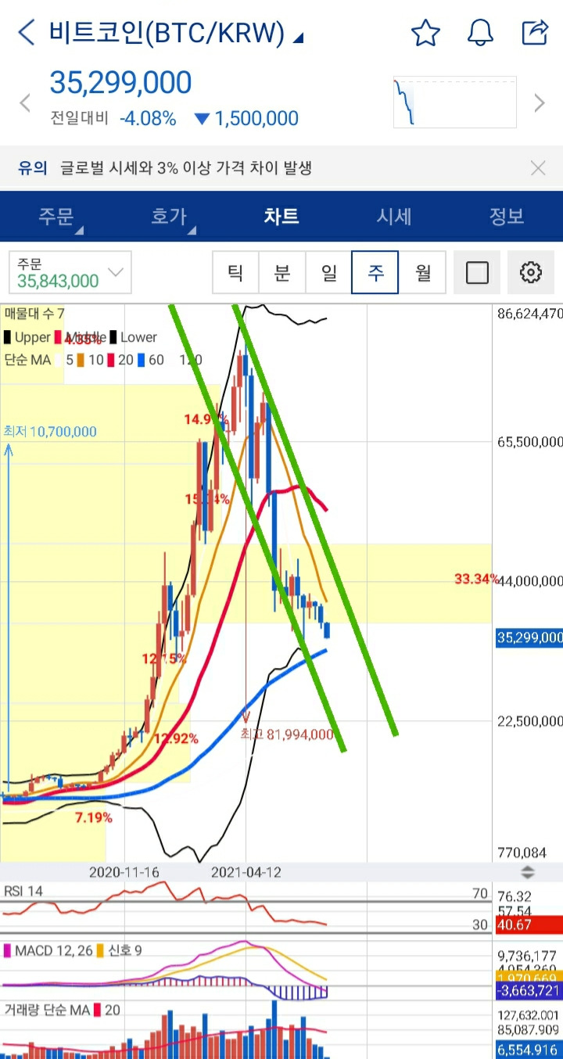Select the 분 chart interval
Screen dimensions: 563x1059
[x=282, y=272]
